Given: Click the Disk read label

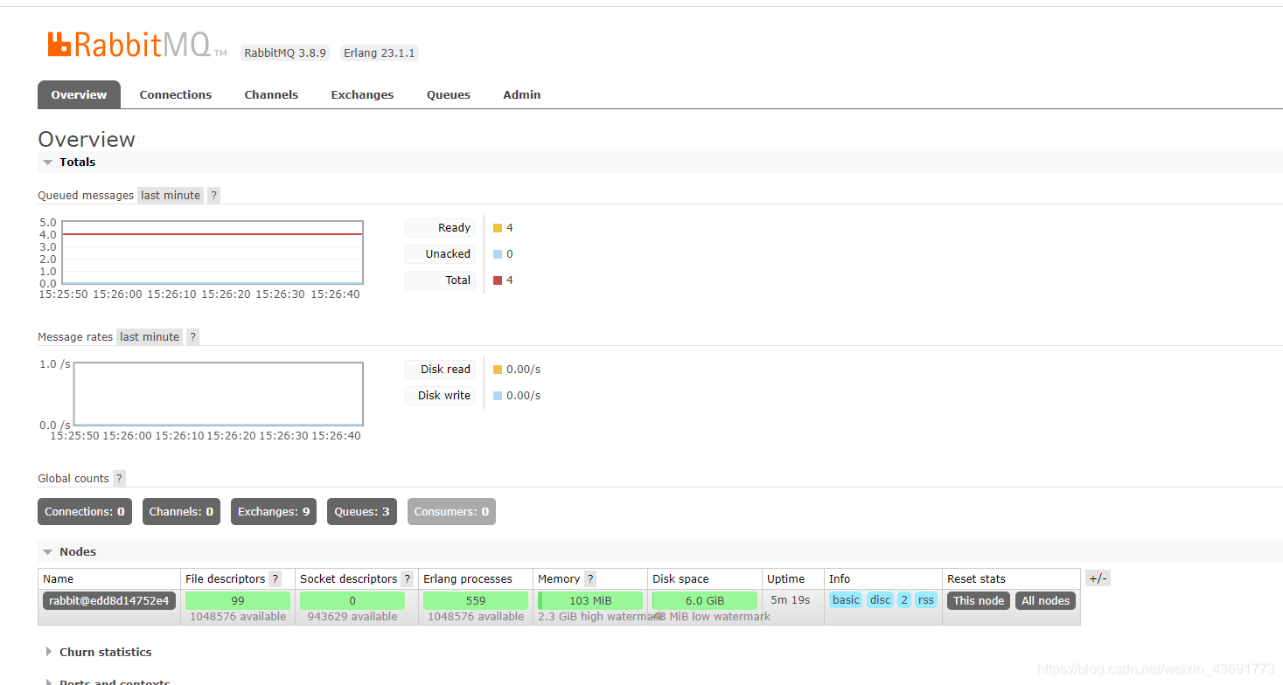Looking at the screenshot, I should coord(440,370).
